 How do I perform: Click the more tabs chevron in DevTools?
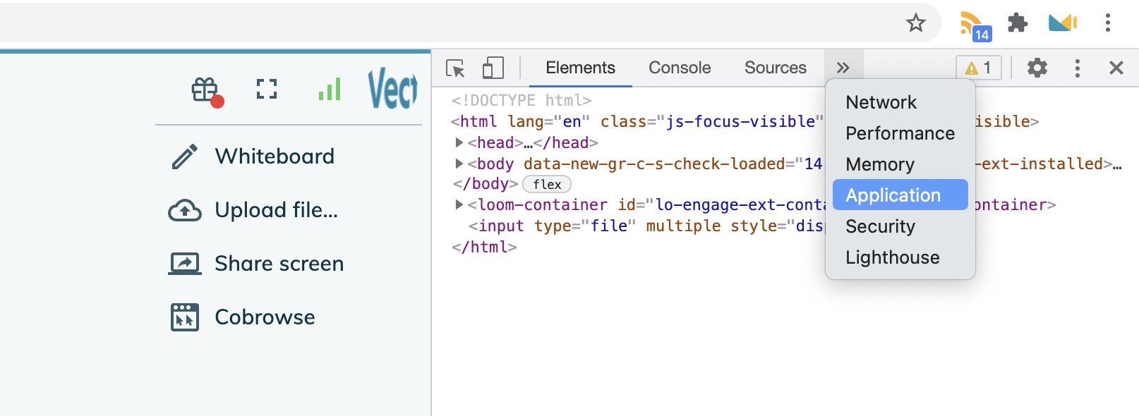pos(843,68)
